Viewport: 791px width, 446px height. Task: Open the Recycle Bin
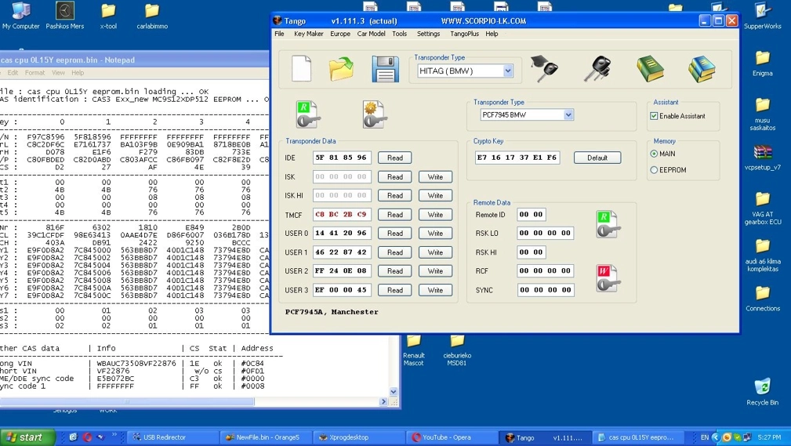tap(762, 392)
